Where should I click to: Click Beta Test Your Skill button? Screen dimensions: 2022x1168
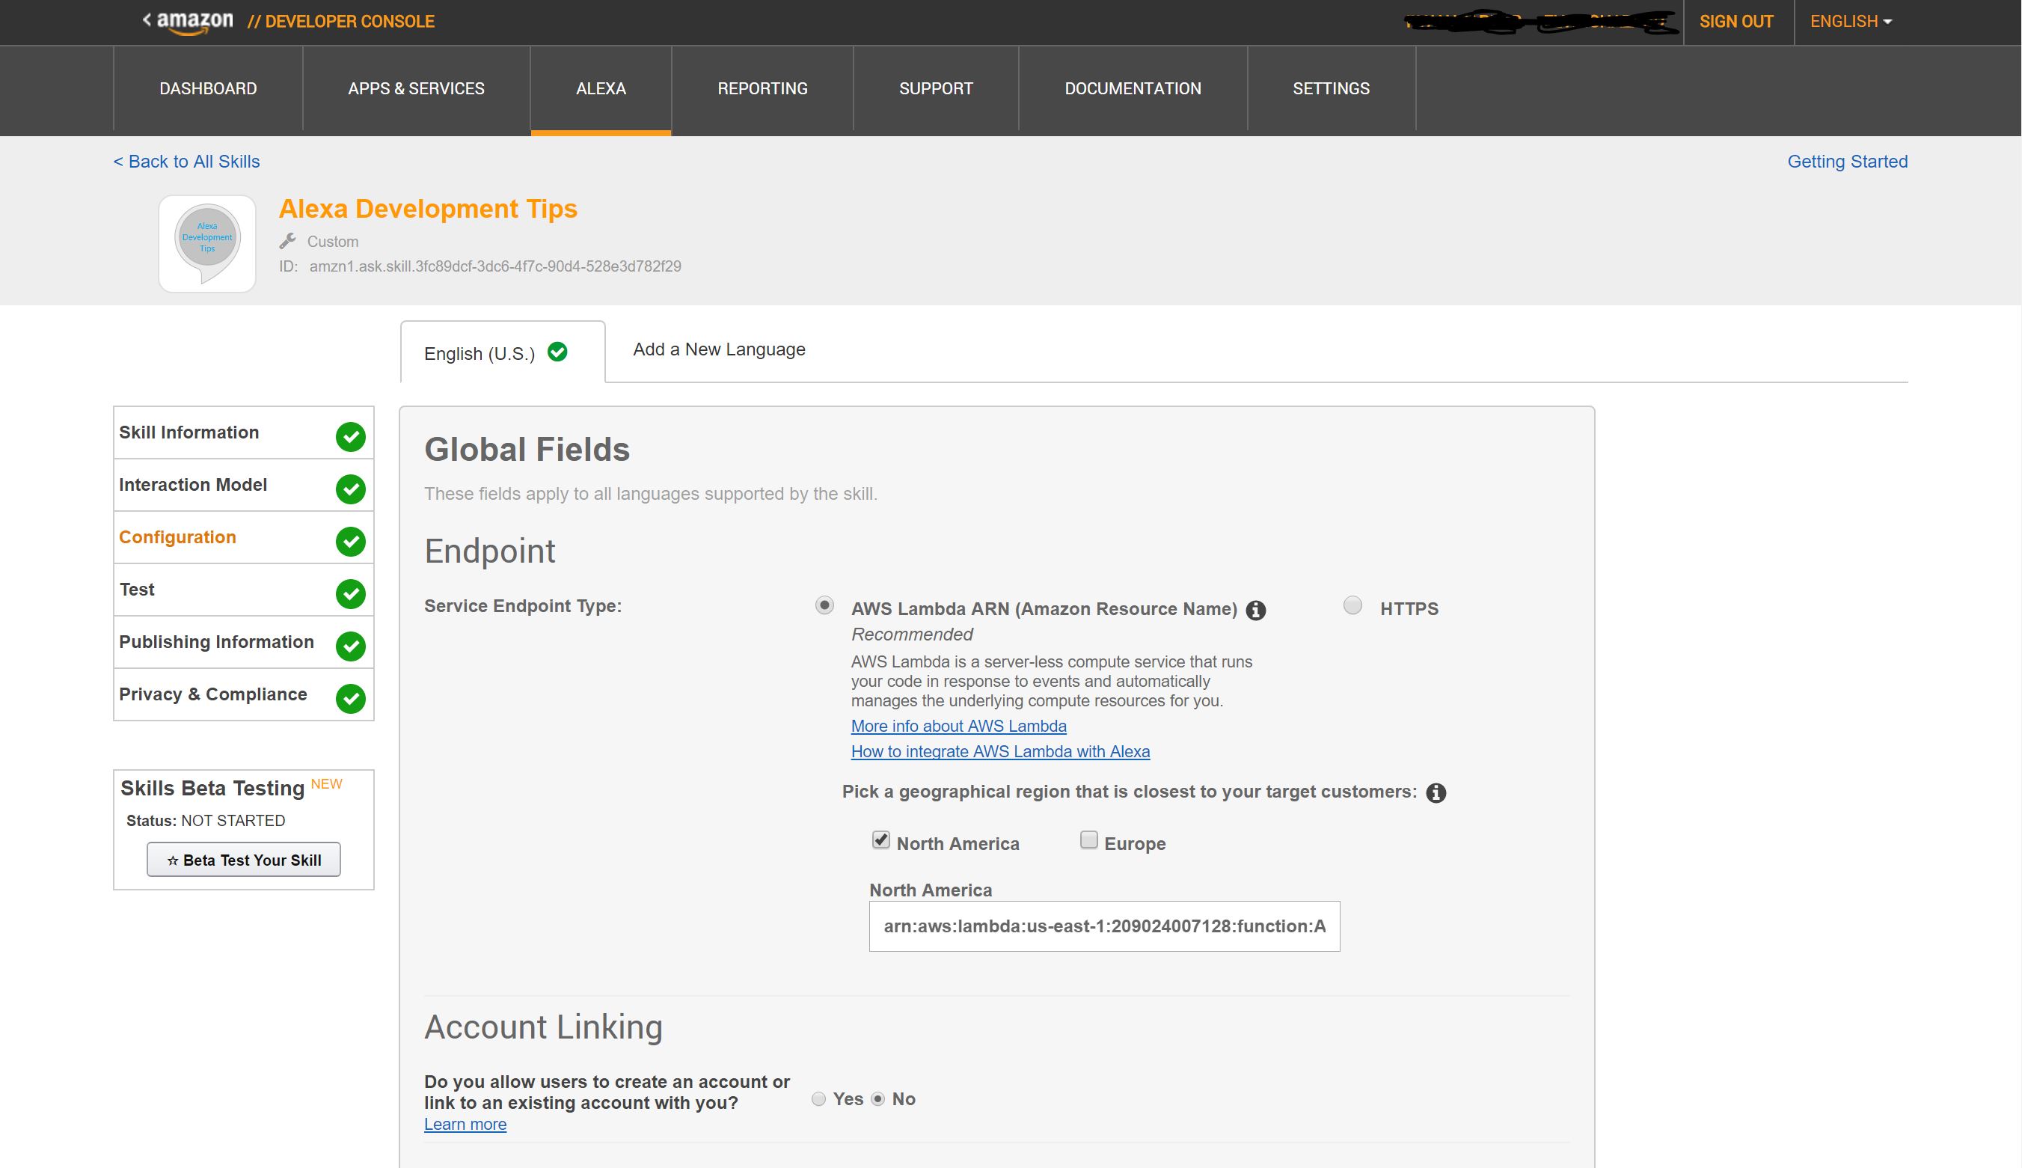tap(244, 860)
